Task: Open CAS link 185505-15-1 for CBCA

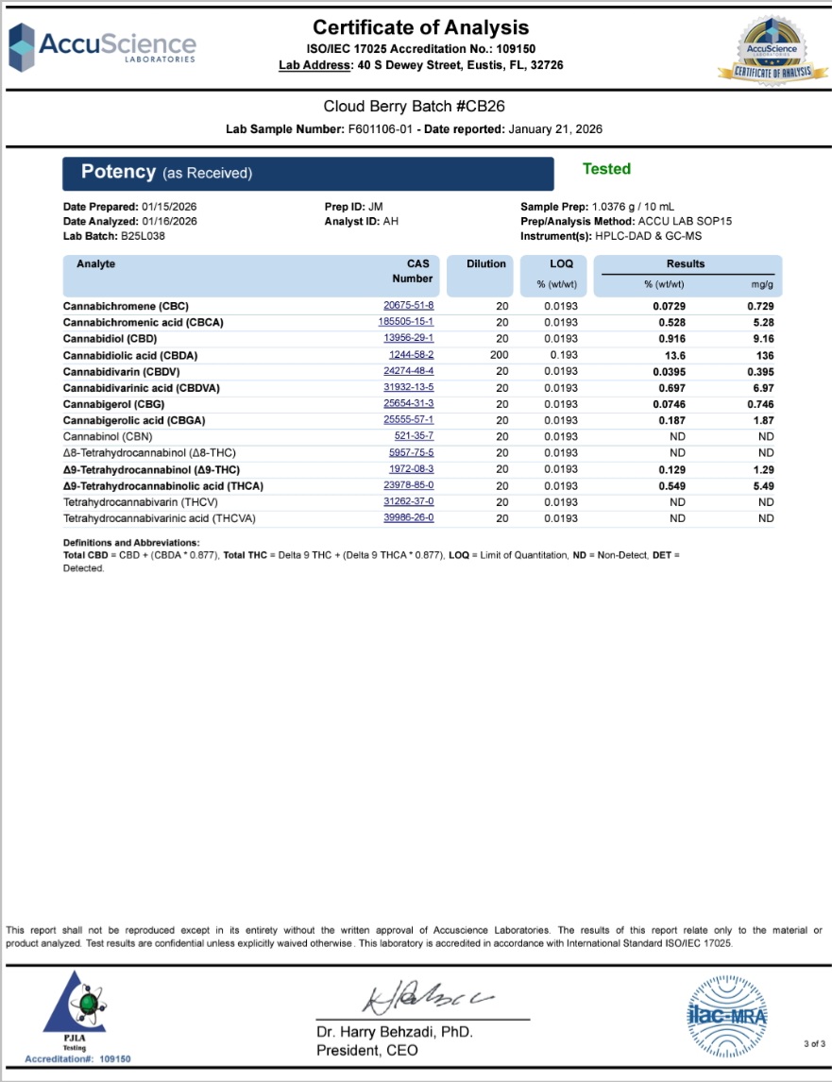Action: click(406, 322)
